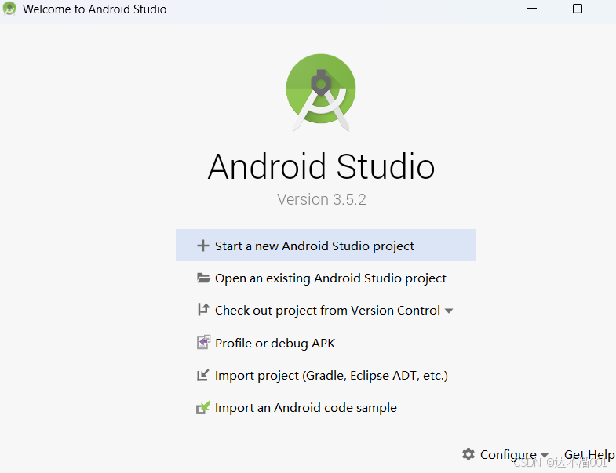616x473 pixels.
Task: Open the Get Help menu
Action: click(x=589, y=454)
